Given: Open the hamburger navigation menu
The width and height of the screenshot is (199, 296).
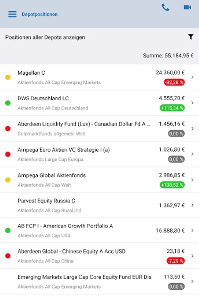Looking at the screenshot, I should click(x=12, y=14).
